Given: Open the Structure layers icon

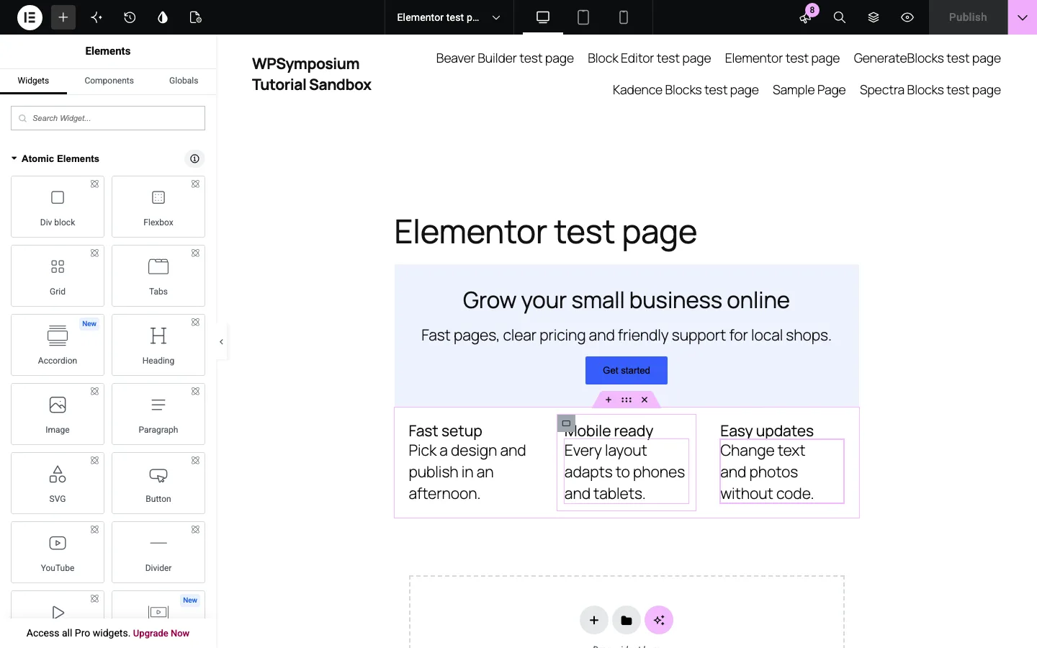Looking at the screenshot, I should tap(874, 17).
